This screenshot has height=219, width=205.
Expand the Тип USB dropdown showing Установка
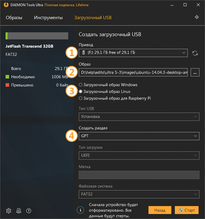[x=139, y=117]
